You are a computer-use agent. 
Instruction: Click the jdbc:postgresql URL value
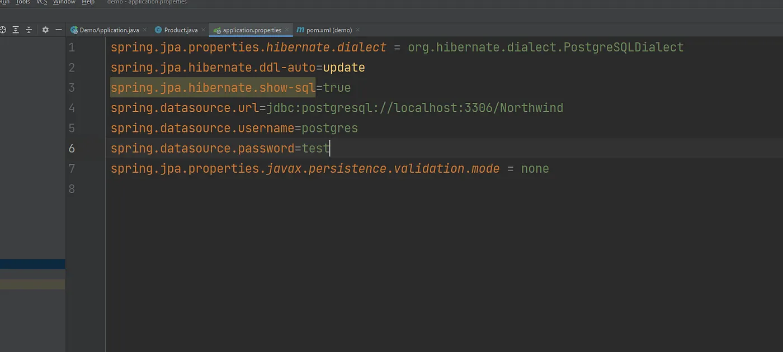point(415,108)
